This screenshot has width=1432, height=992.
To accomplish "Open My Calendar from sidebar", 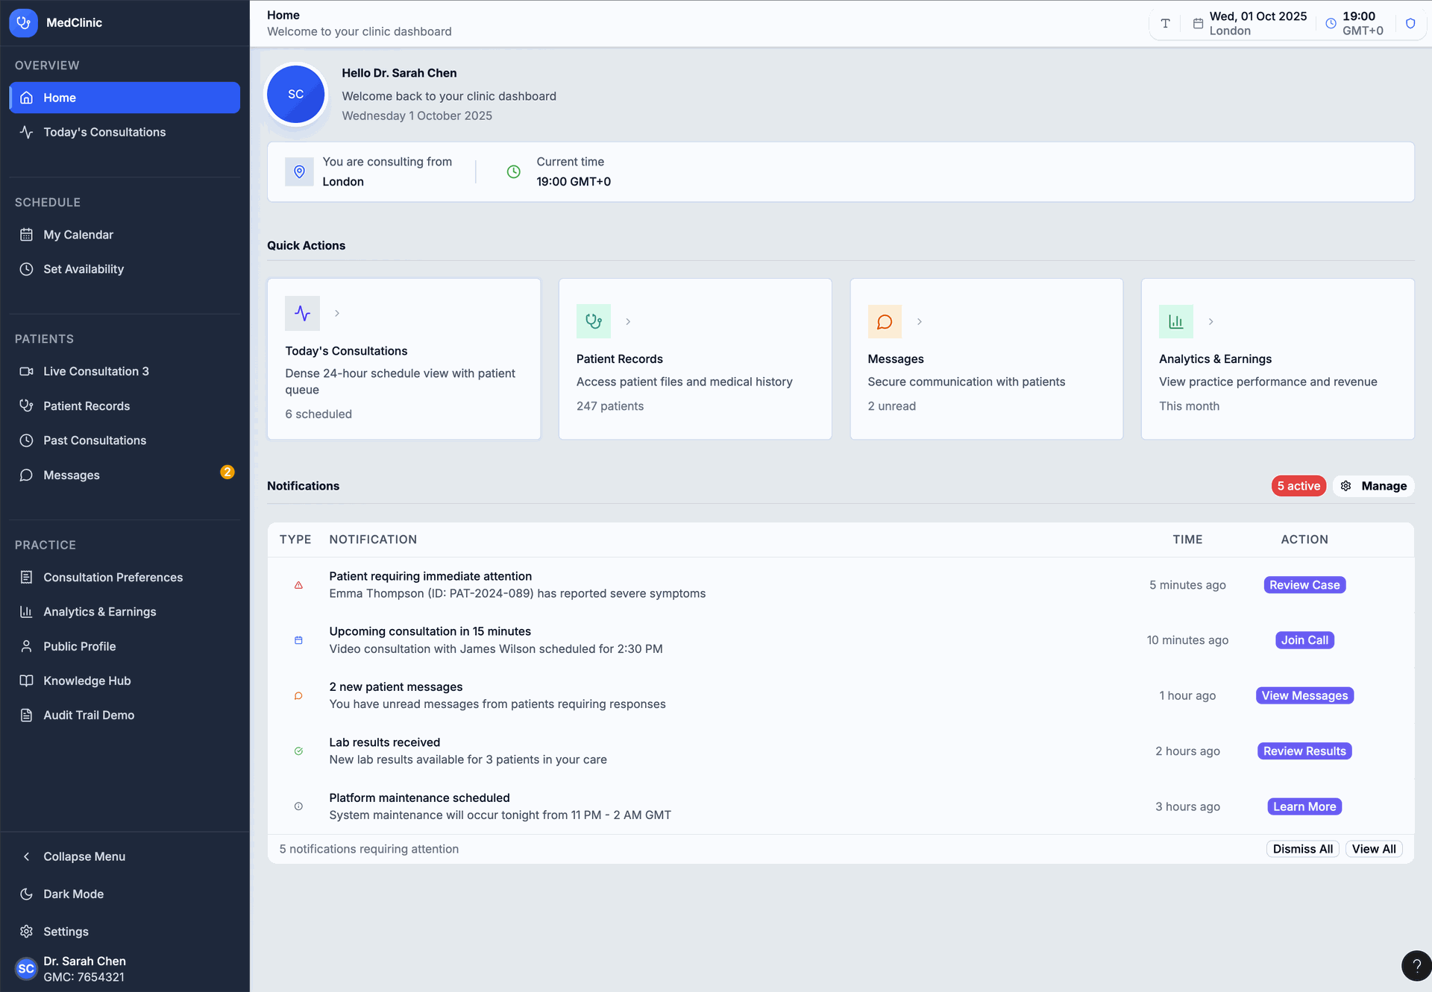I will (78, 235).
